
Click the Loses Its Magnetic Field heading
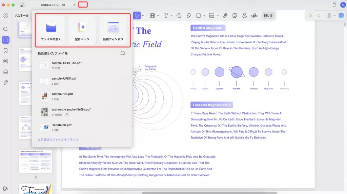[x=211, y=105]
